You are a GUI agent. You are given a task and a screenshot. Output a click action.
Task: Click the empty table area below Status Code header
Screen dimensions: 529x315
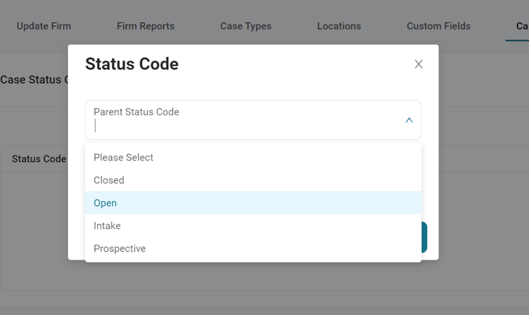(34, 231)
